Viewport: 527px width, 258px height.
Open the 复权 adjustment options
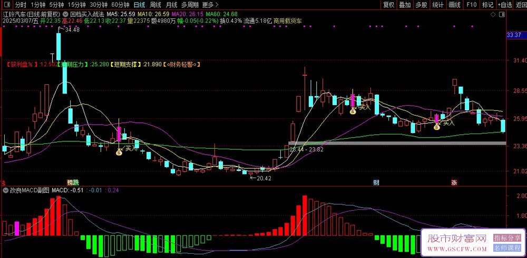[x=389, y=5]
